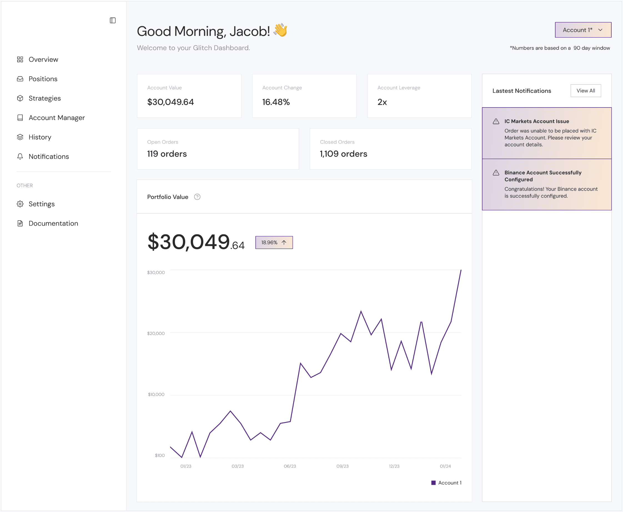The width and height of the screenshot is (623, 512).
Task: Click the 06/23 x-axis label
Action: (290, 466)
